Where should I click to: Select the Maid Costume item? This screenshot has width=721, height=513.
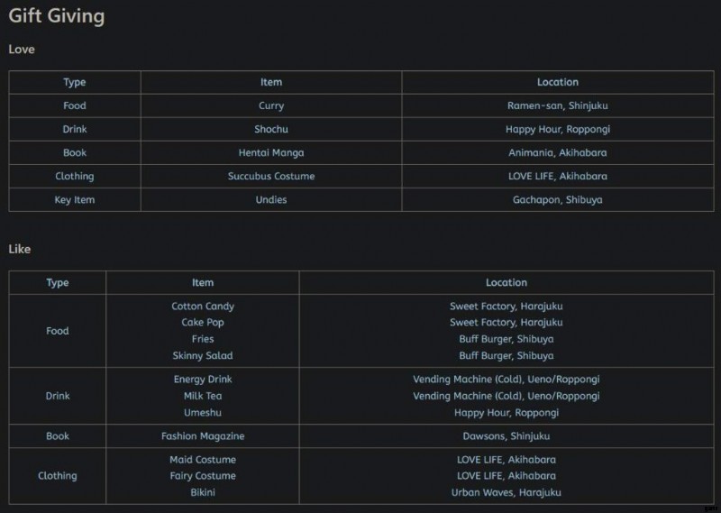coord(203,460)
